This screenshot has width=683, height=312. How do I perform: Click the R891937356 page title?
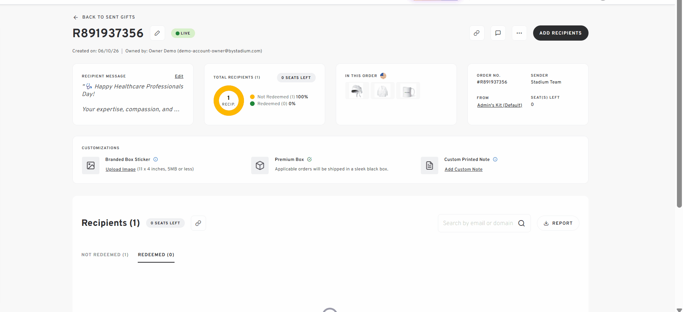click(x=108, y=33)
